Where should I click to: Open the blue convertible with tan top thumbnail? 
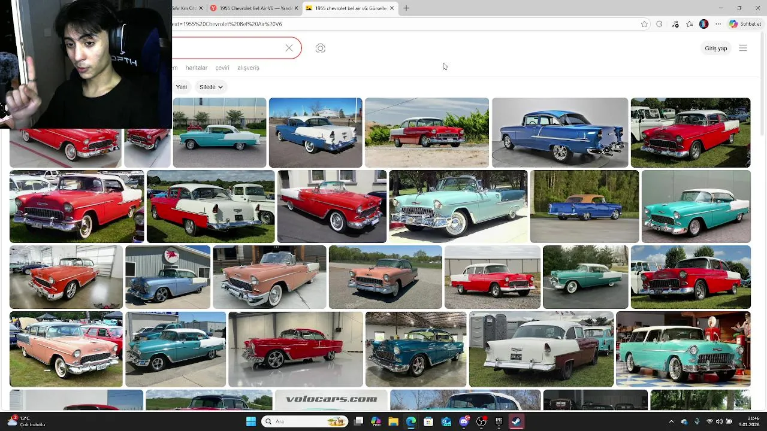click(x=584, y=207)
